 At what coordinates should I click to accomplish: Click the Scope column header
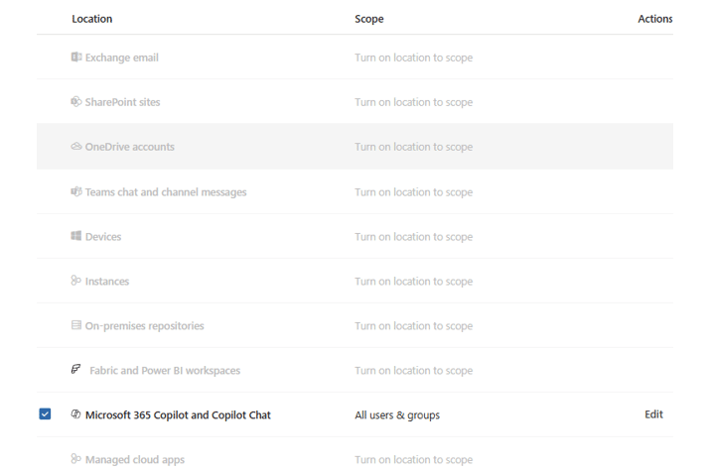[x=368, y=19]
